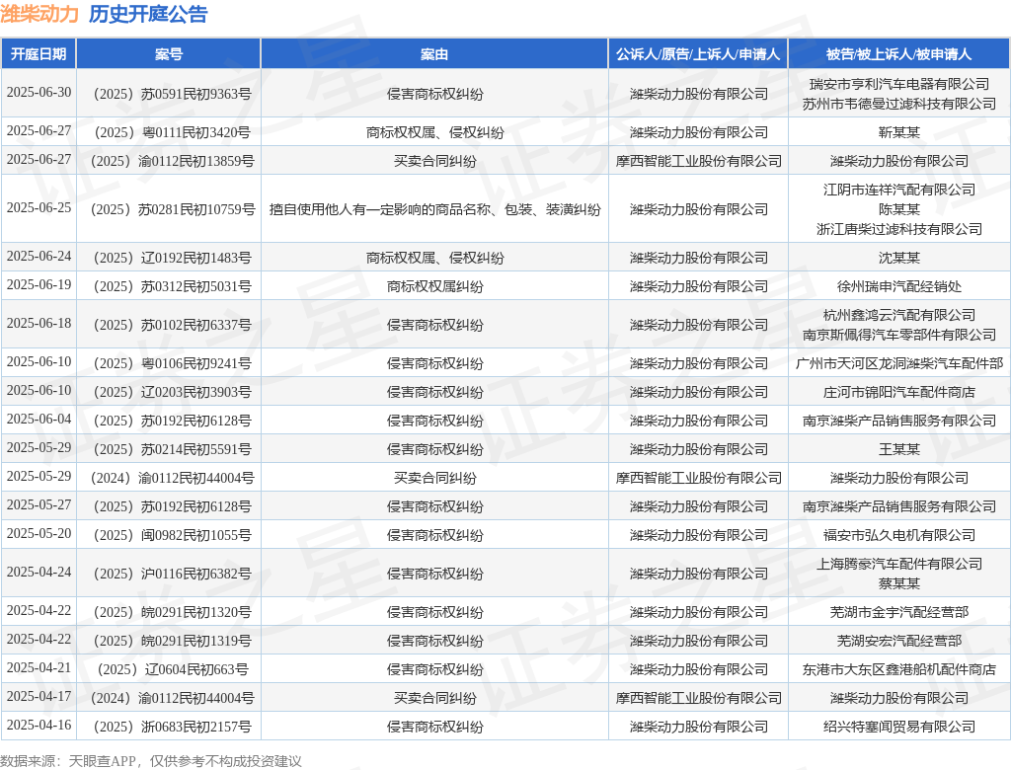Viewport: 1011px width, 770px height.
Task: Click the 历史开庭公告 heading
Action: (148, 14)
